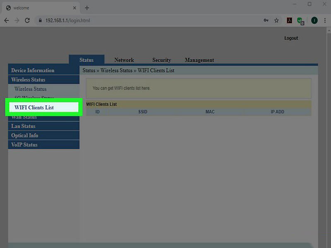Bookmark this page with the star icon
Viewport: 331px width, 248px height.
tap(276, 20)
